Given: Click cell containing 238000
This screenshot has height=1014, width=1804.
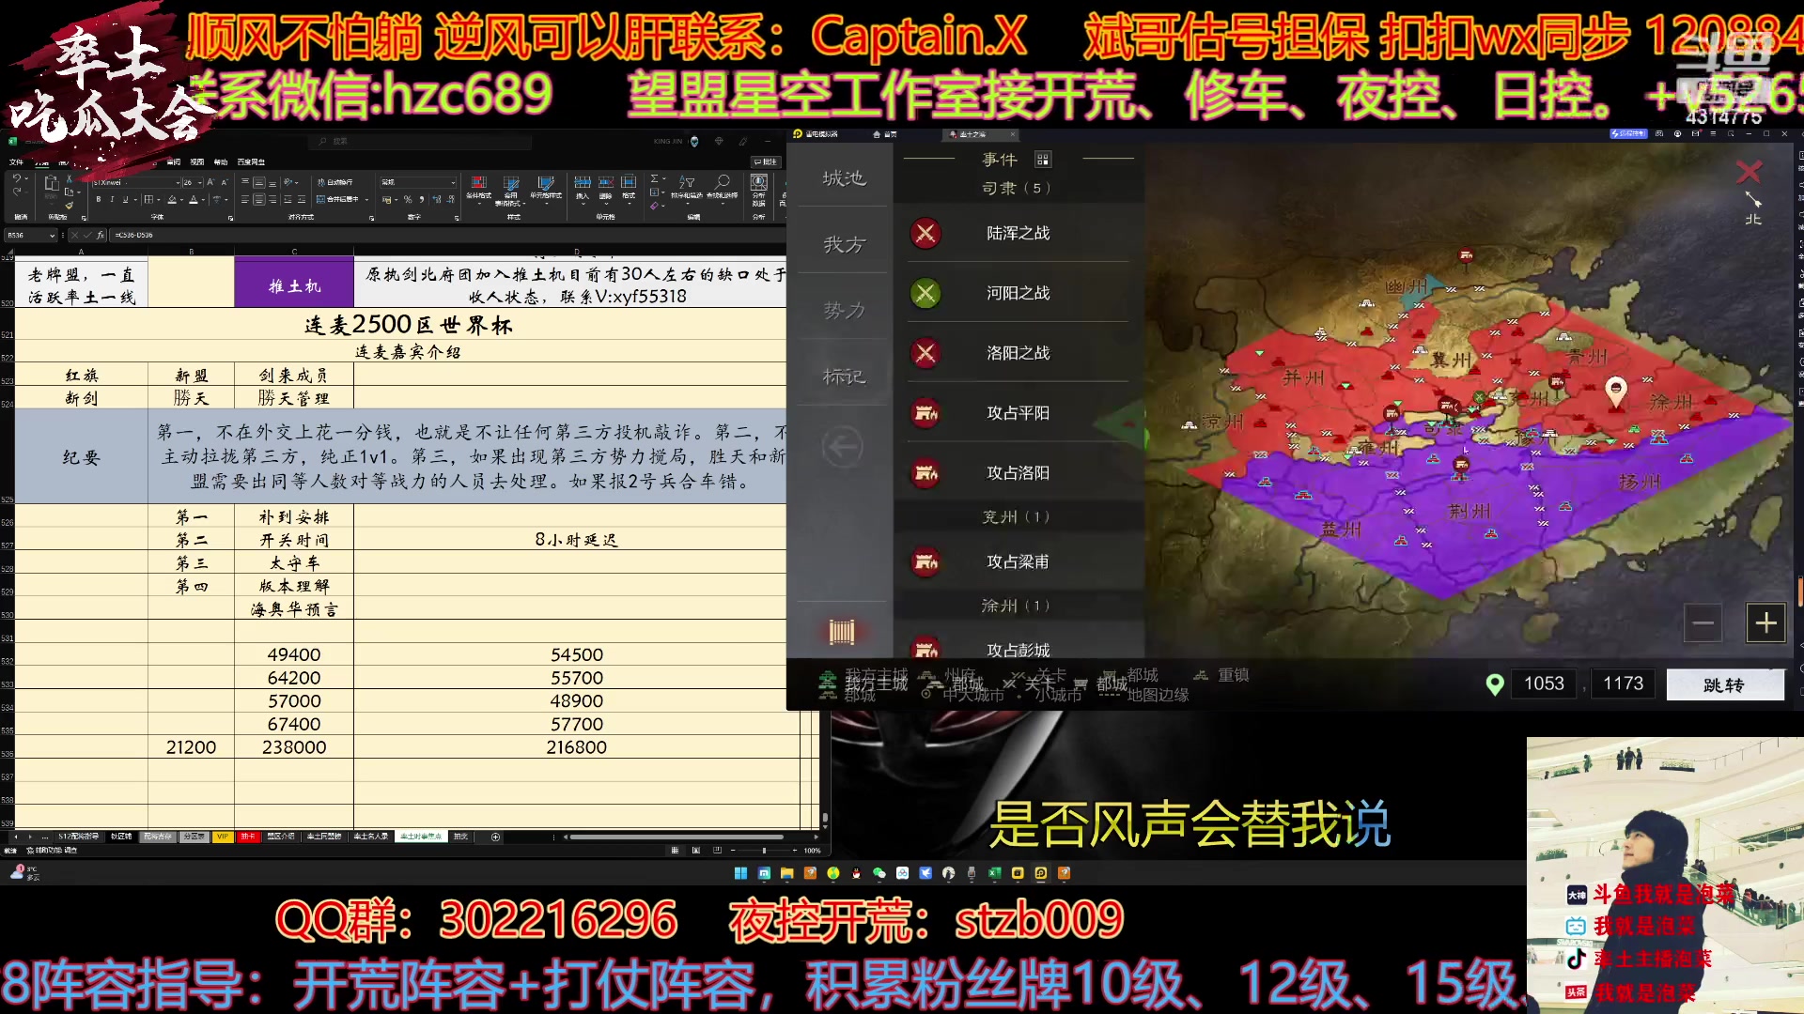Looking at the screenshot, I should (294, 747).
